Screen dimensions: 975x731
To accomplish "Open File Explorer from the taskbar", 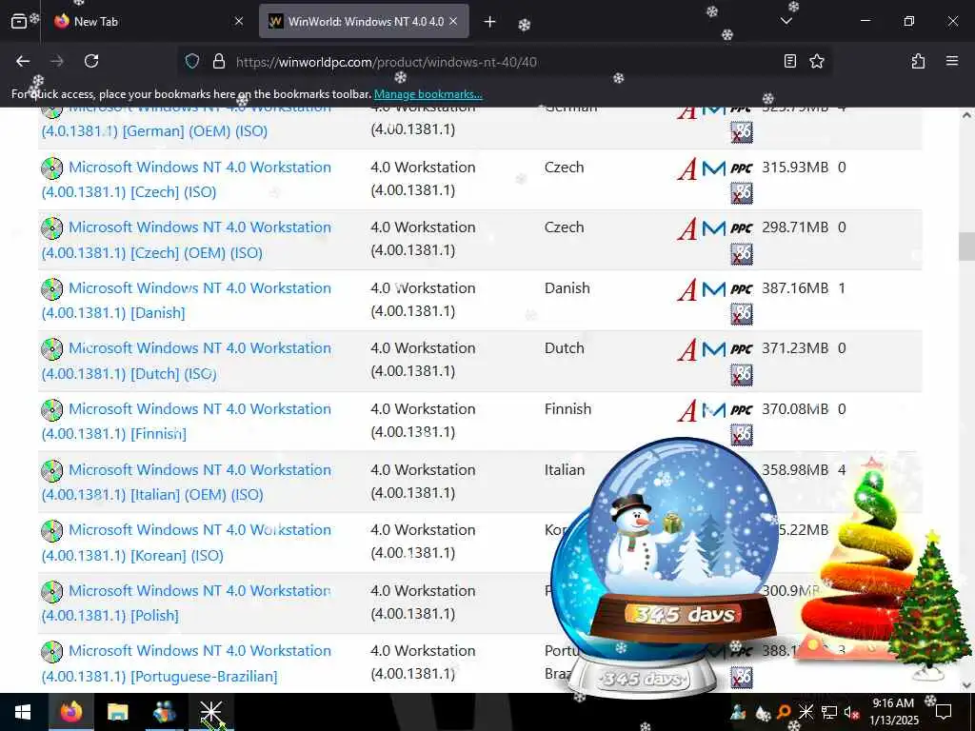I will tap(117, 712).
